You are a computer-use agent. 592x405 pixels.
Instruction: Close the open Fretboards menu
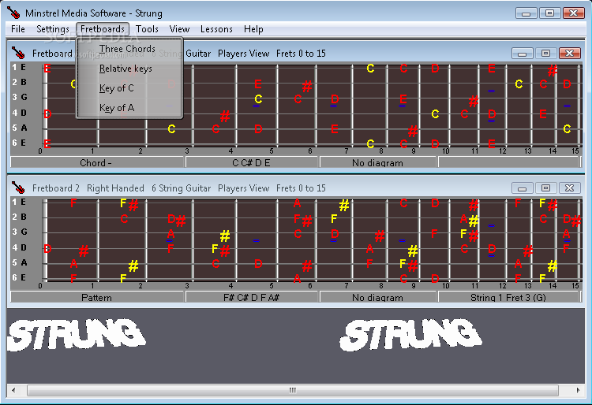tap(103, 29)
